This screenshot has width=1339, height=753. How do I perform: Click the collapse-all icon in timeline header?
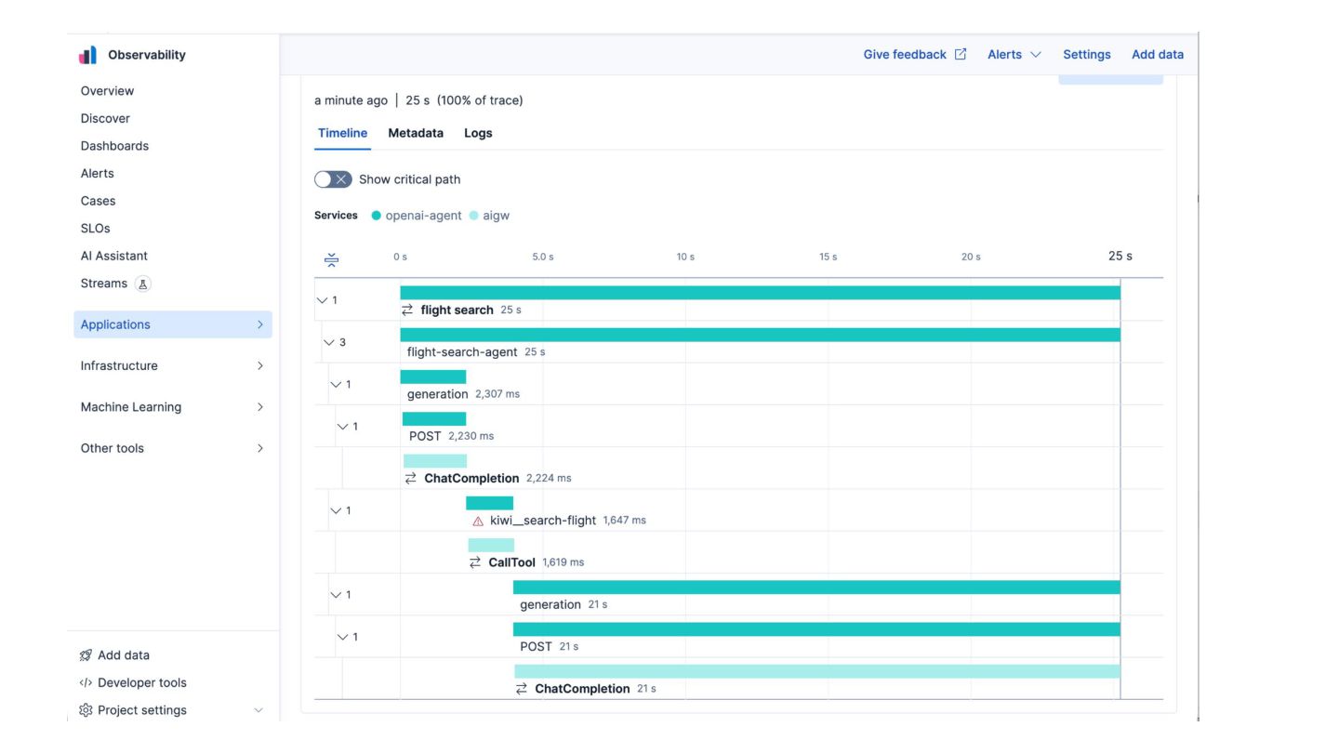click(331, 259)
